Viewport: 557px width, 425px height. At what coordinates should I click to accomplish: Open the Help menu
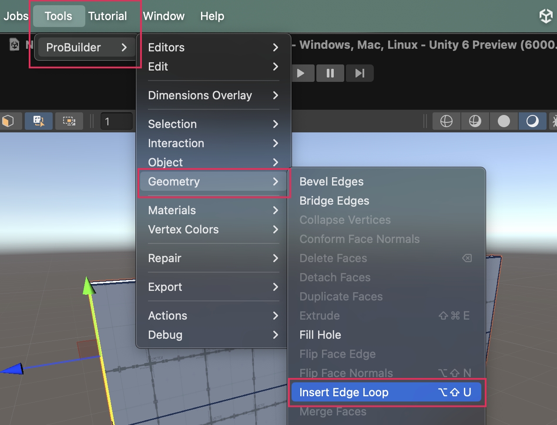pyautogui.click(x=212, y=16)
